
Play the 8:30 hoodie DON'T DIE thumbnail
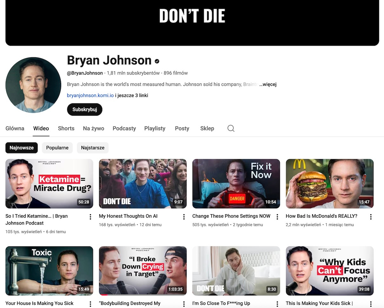(236, 271)
